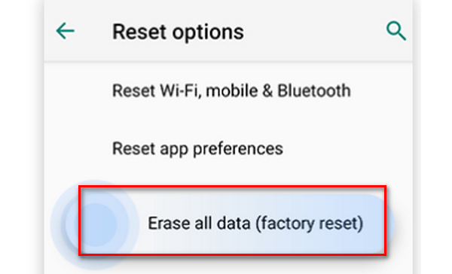
Task: Click the word 'options' in the header
Action: click(208, 32)
